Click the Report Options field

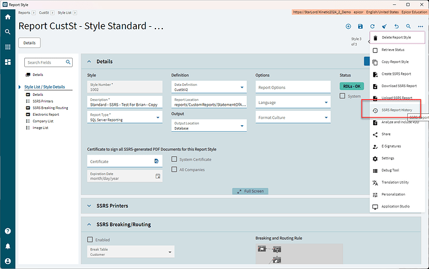click(293, 87)
